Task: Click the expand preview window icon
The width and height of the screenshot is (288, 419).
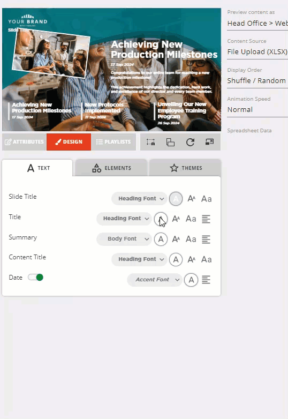Action: click(x=209, y=142)
